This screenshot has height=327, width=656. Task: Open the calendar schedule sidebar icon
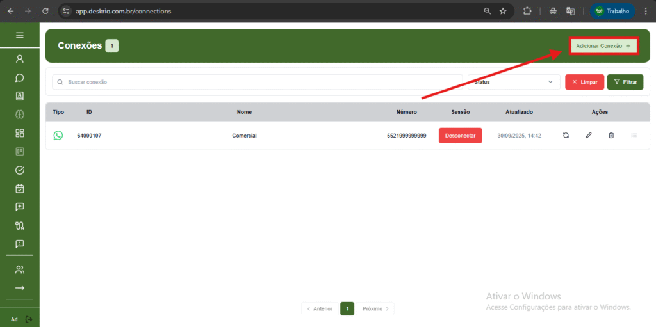pyautogui.click(x=19, y=189)
